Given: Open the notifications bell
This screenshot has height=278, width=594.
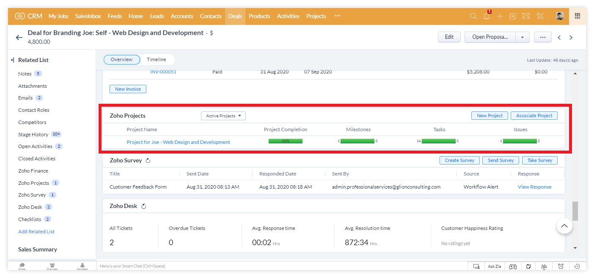Looking at the screenshot, I should pyautogui.click(x=487, y=16).
